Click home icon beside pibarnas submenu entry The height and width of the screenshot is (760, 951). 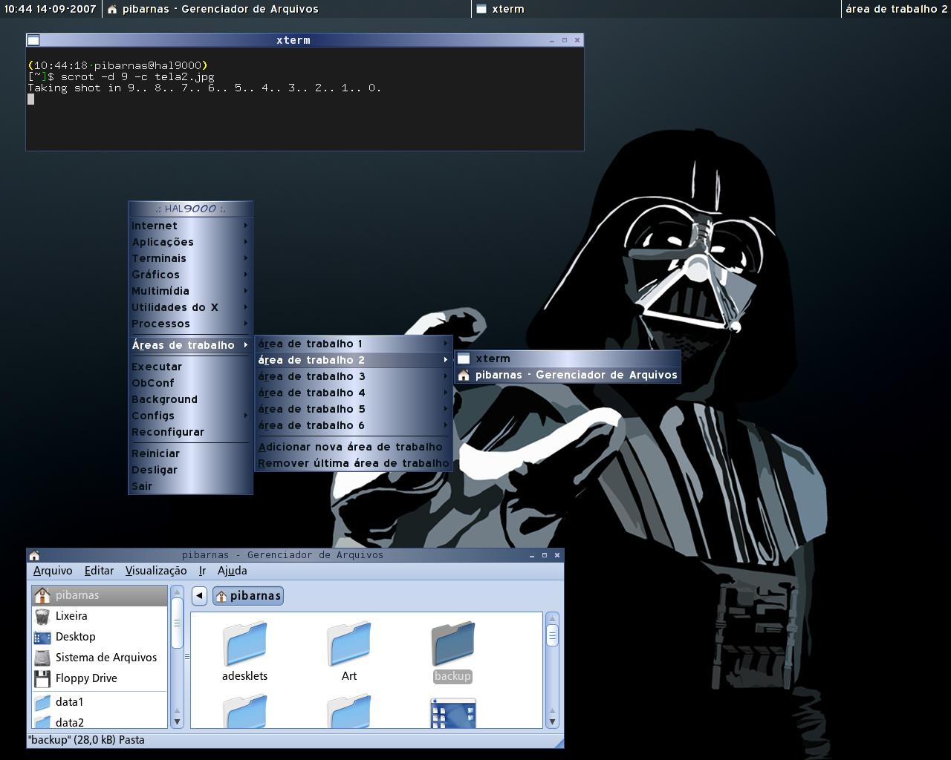(464, 375)
